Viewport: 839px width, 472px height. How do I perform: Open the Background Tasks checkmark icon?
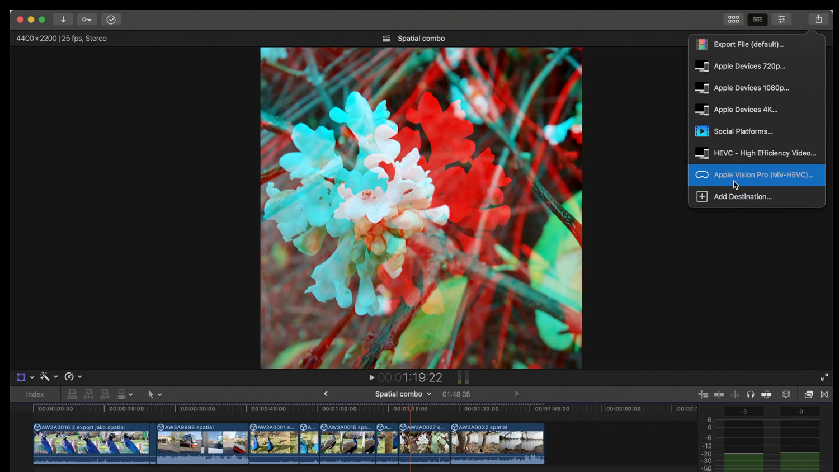pyautogui.click(x=111, y=20)
